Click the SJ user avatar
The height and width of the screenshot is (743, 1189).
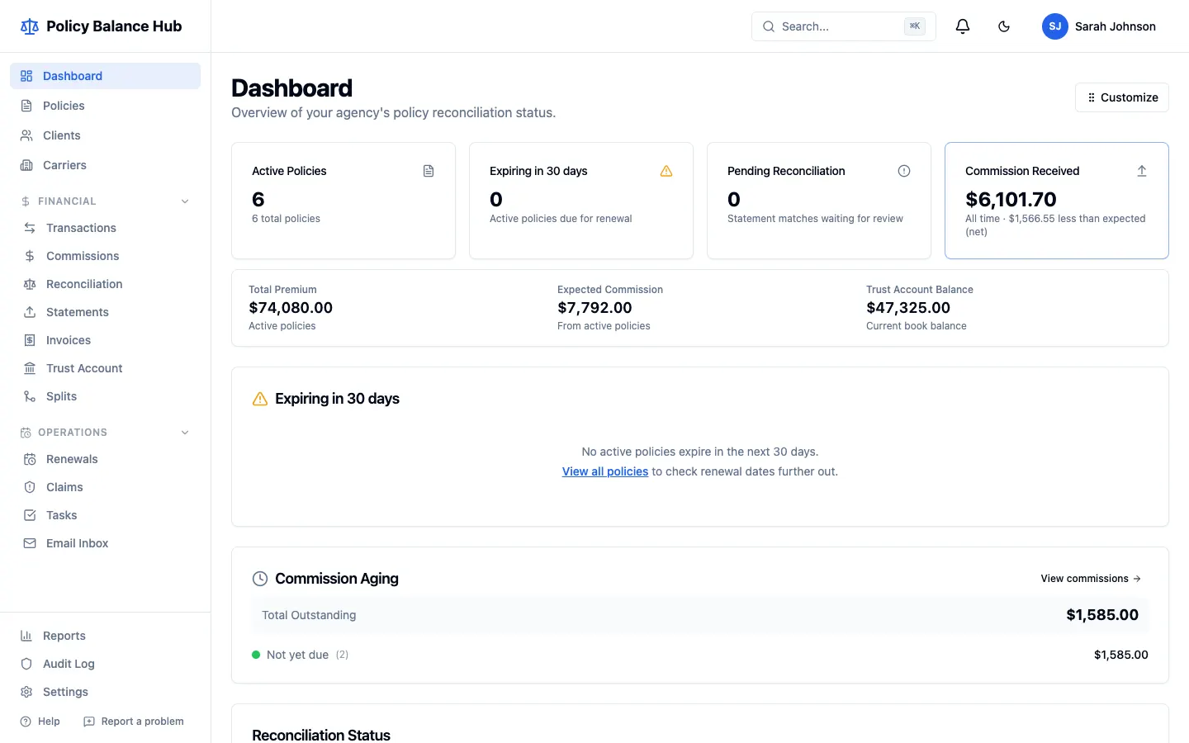[x=1055, y=26]
